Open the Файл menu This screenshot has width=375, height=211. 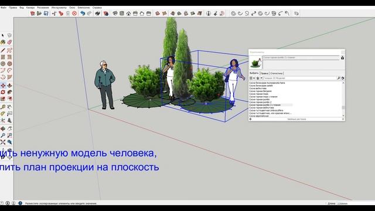(4, 8)
